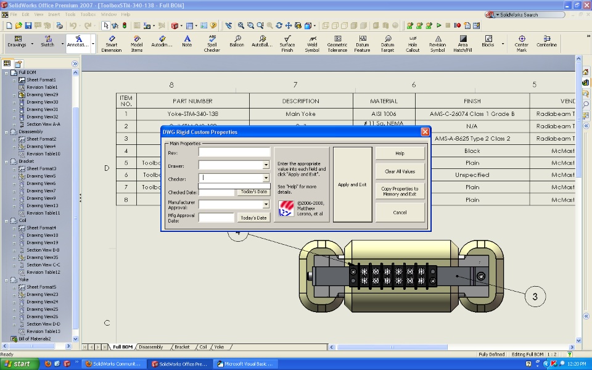The height and width of the screenshot is (370, 592).
Task: Collapse the Disassembly sheet node
Action: pyautogui.click(x=6, y=132)
